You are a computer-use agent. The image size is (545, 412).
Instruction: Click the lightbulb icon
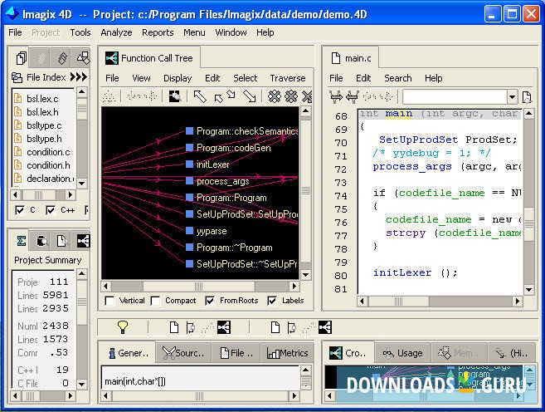[123, 327]
